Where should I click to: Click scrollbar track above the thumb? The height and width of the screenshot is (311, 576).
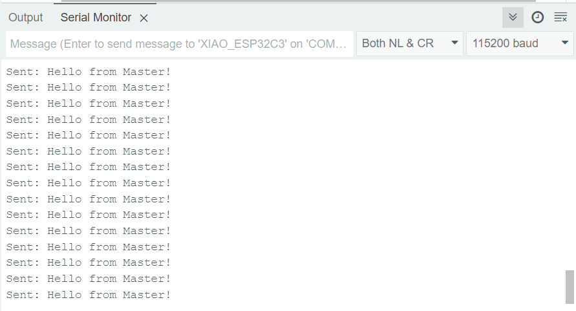(x=570, y=166)
